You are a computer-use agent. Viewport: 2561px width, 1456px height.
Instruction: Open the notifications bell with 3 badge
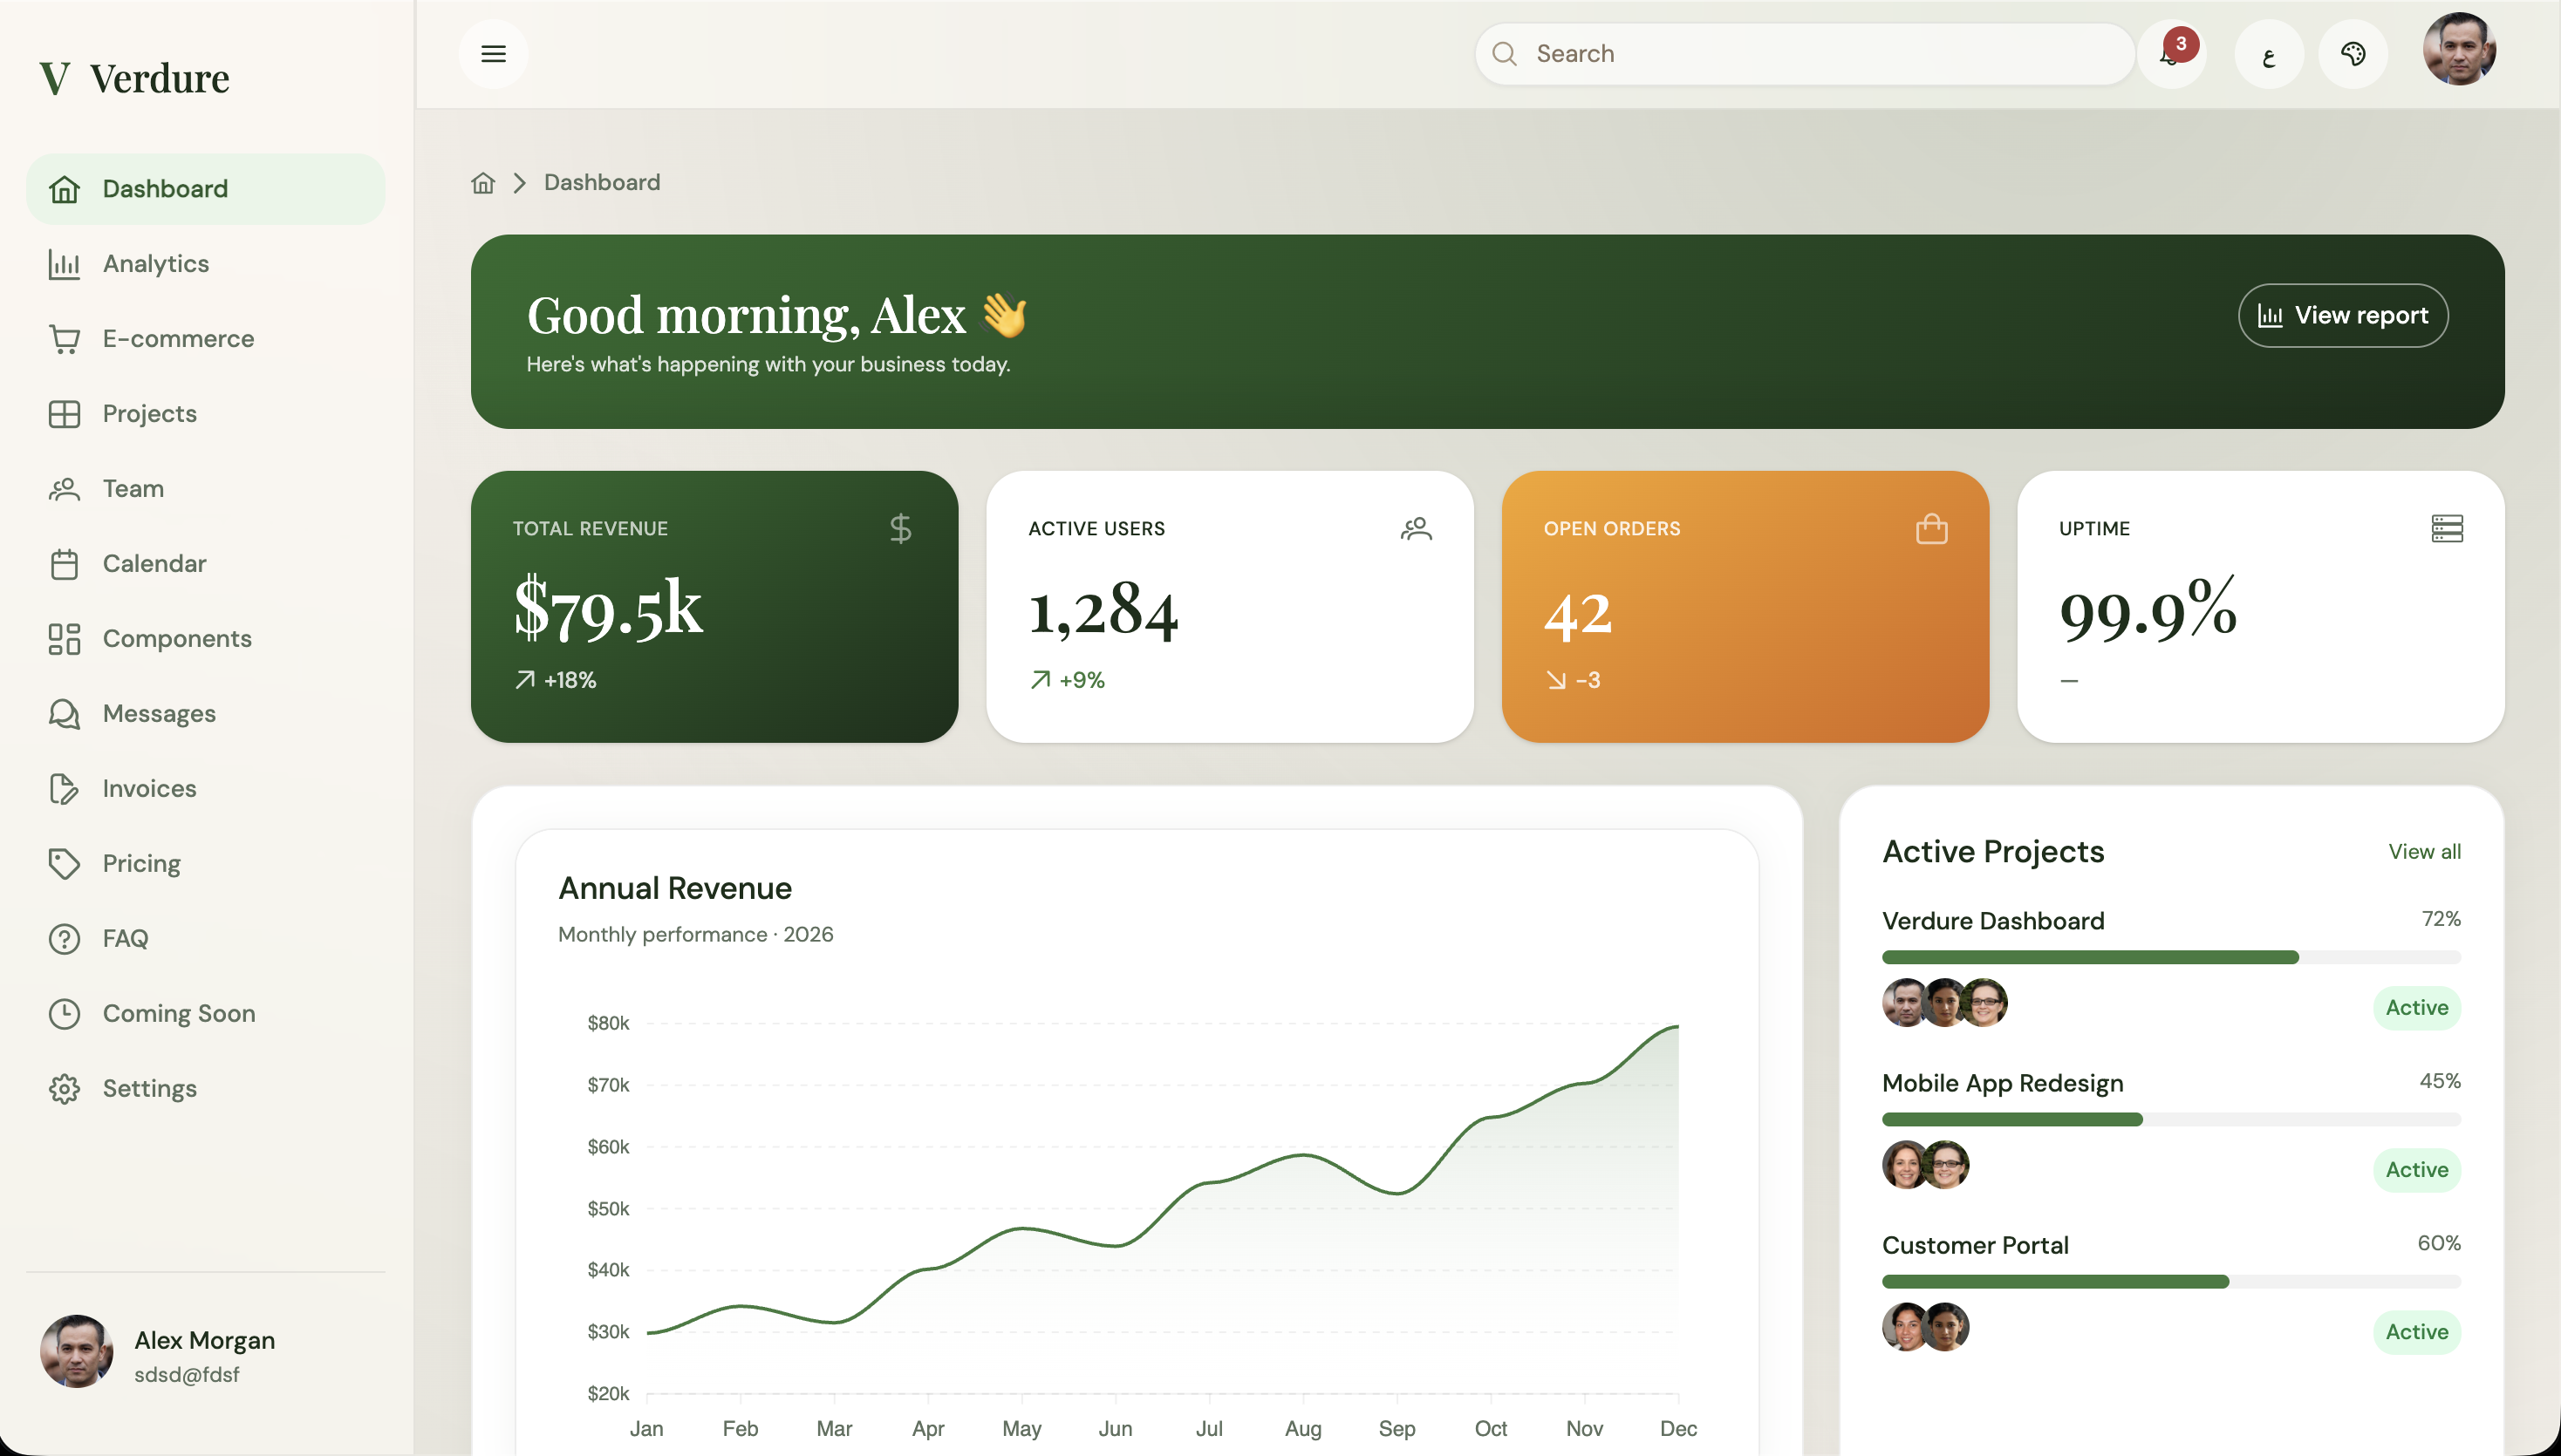(2172, 54)
